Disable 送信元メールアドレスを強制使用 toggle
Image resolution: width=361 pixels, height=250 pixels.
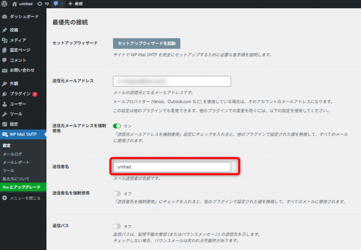(x=117, y=125)
